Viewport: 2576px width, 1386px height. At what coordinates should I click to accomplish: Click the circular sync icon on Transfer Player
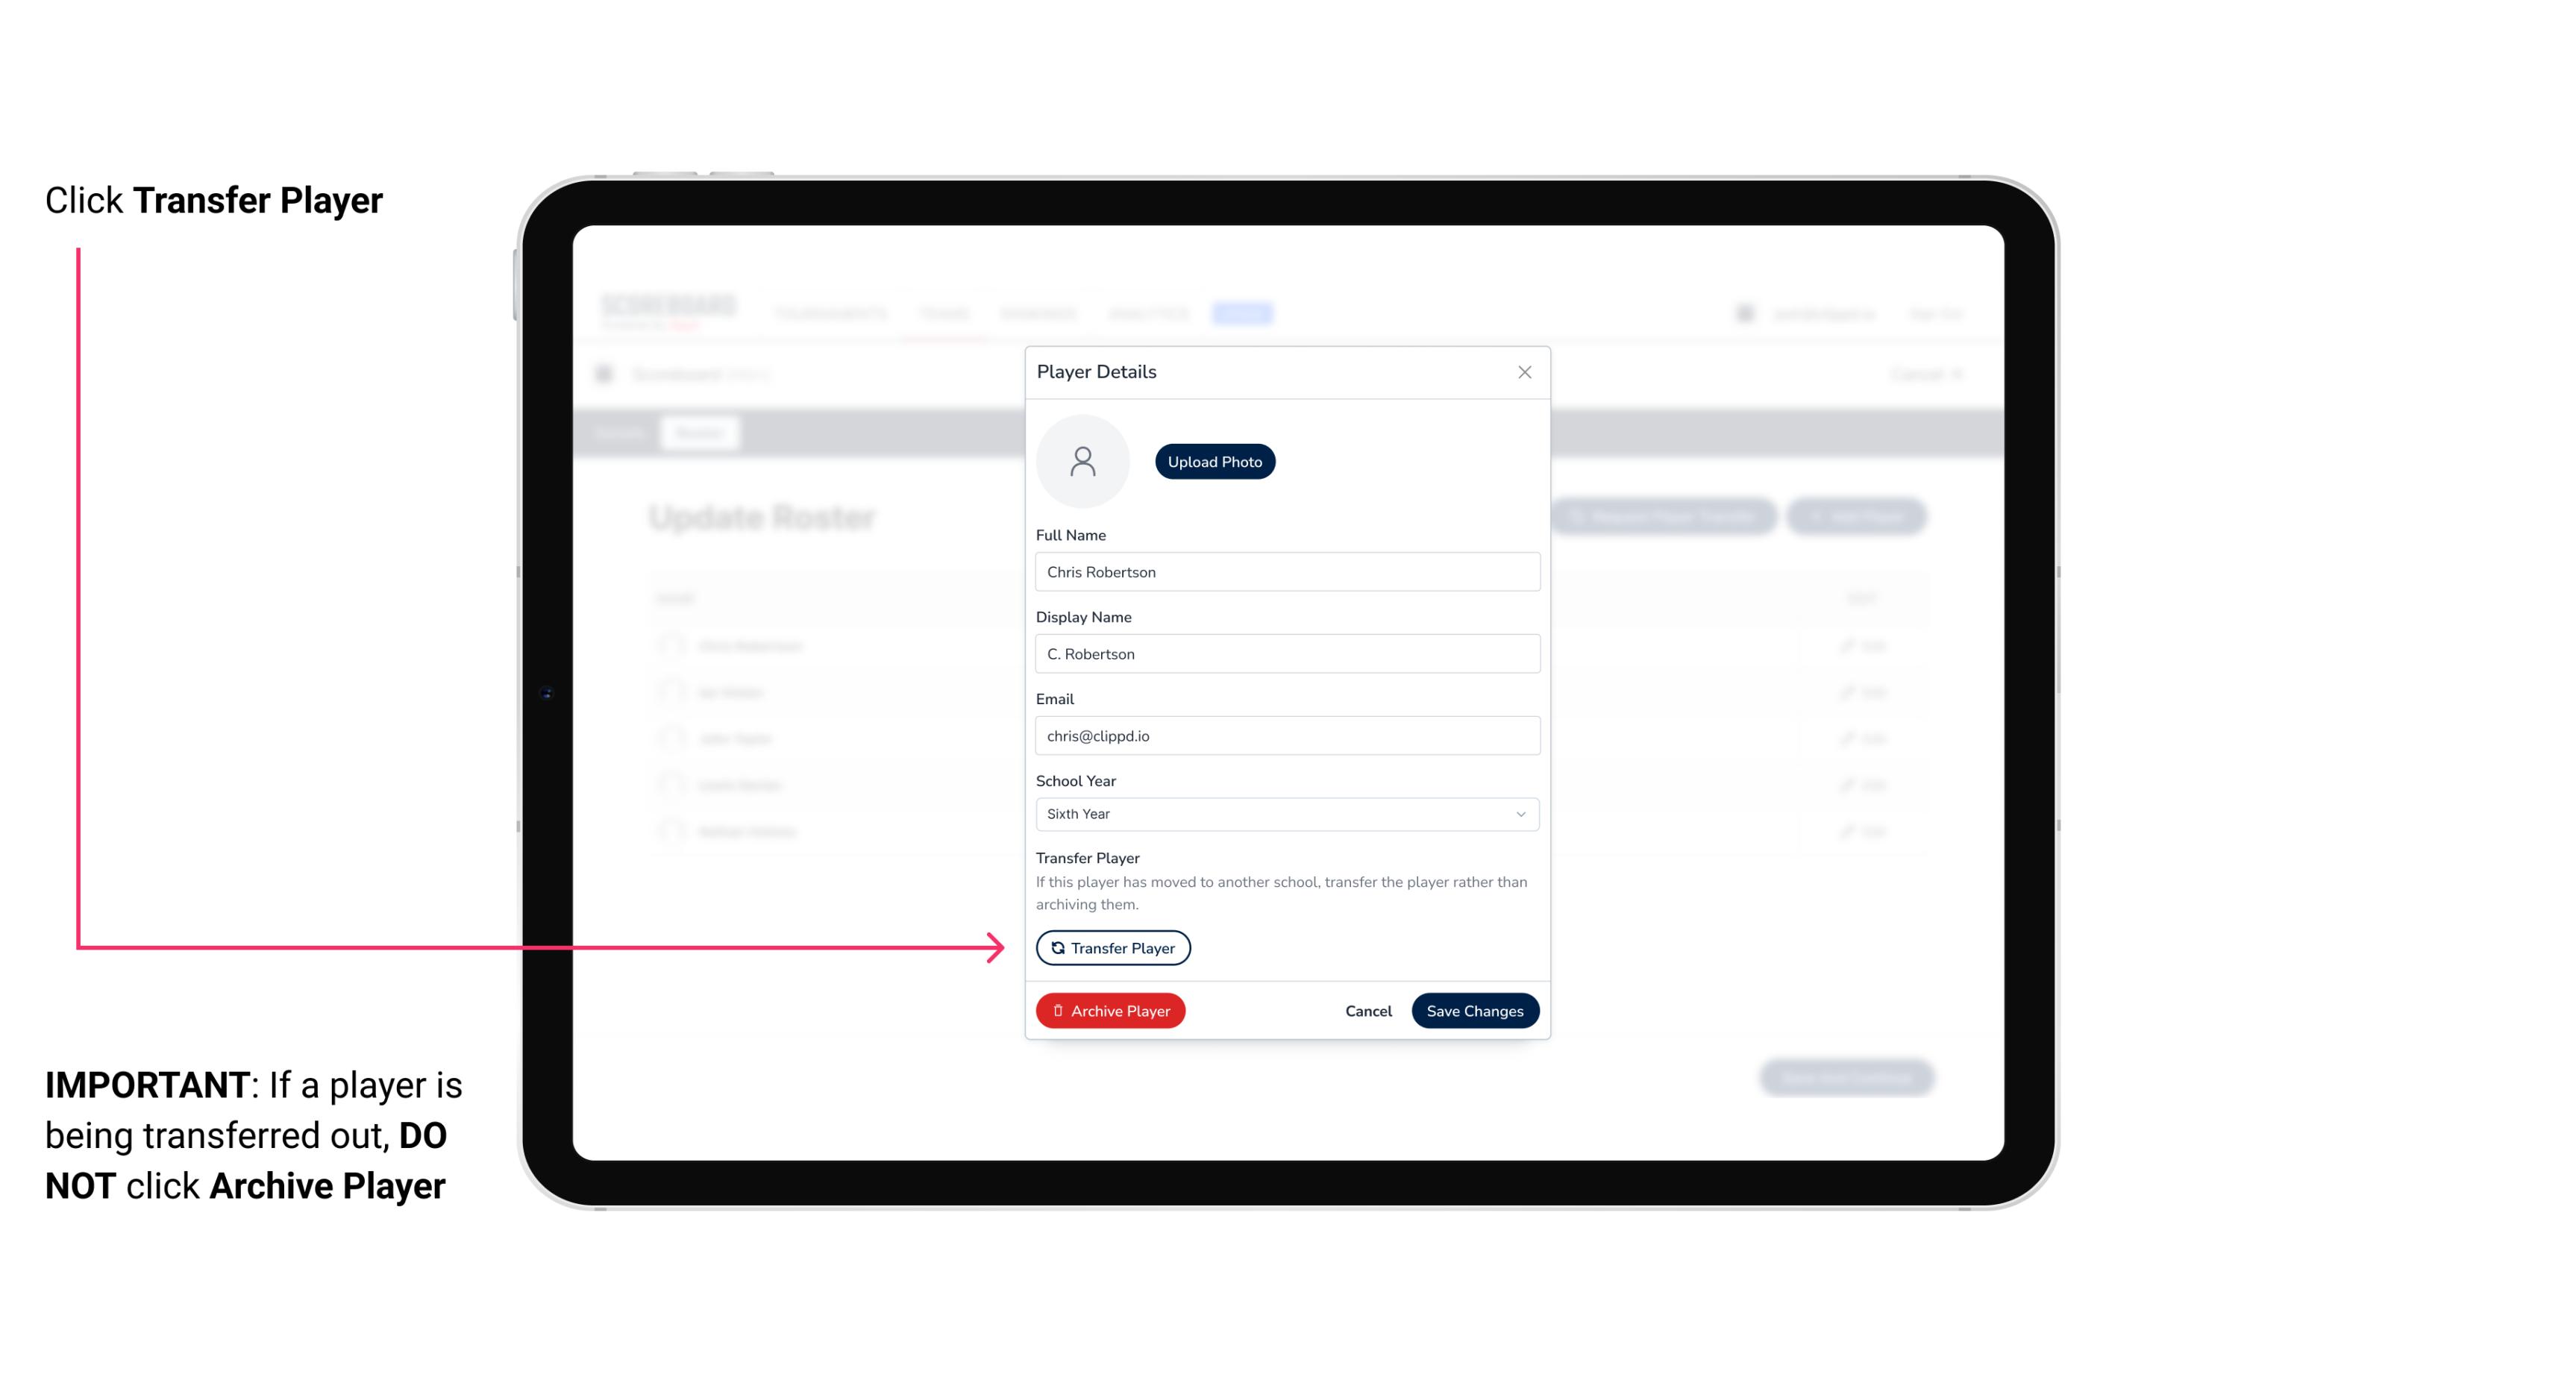point(1056,947)
